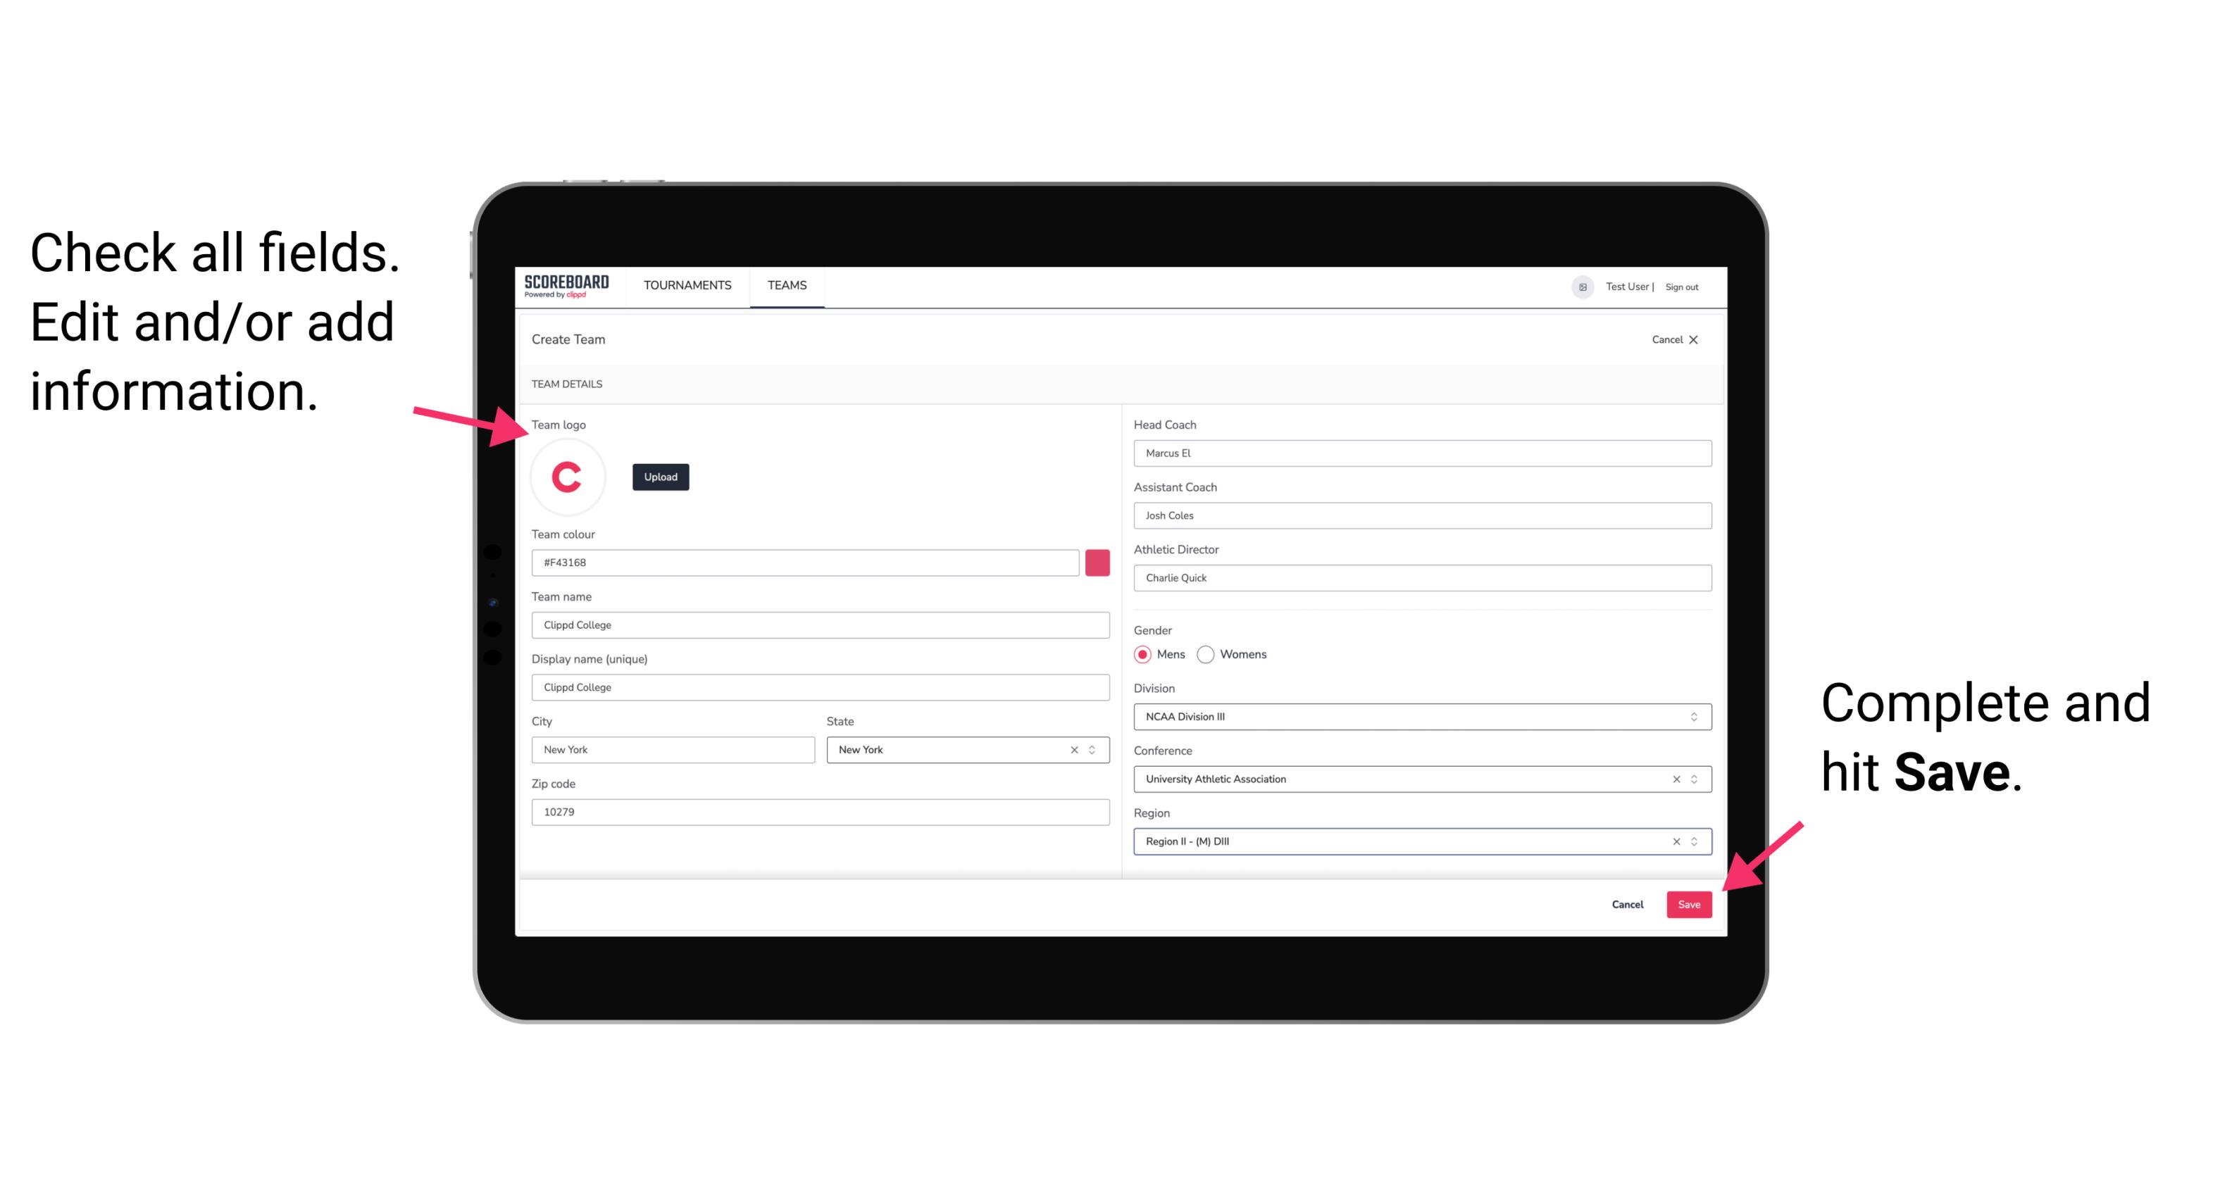Select the Womens radio button for Gender
This screenshot has height=1204, width=2239.
click(1209, 653)
